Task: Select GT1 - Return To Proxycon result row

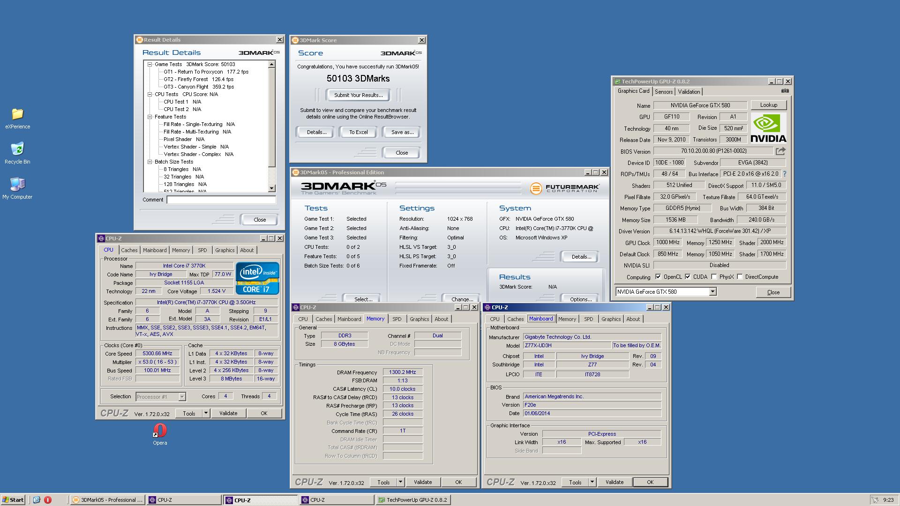Action: click(x=206, y=72)
